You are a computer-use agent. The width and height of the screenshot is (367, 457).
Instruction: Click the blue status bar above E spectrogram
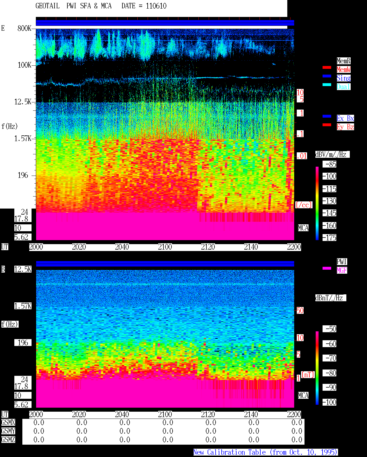tap(165, 23)
